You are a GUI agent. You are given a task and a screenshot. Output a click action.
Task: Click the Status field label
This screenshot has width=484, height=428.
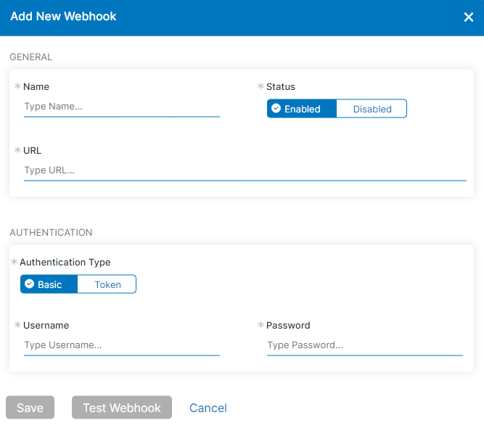(x=281, y=86)
